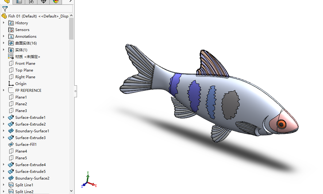Collapse the FeatureManager panel with side handle
This screenshot has width=323, height=194.
pos(75,91)
